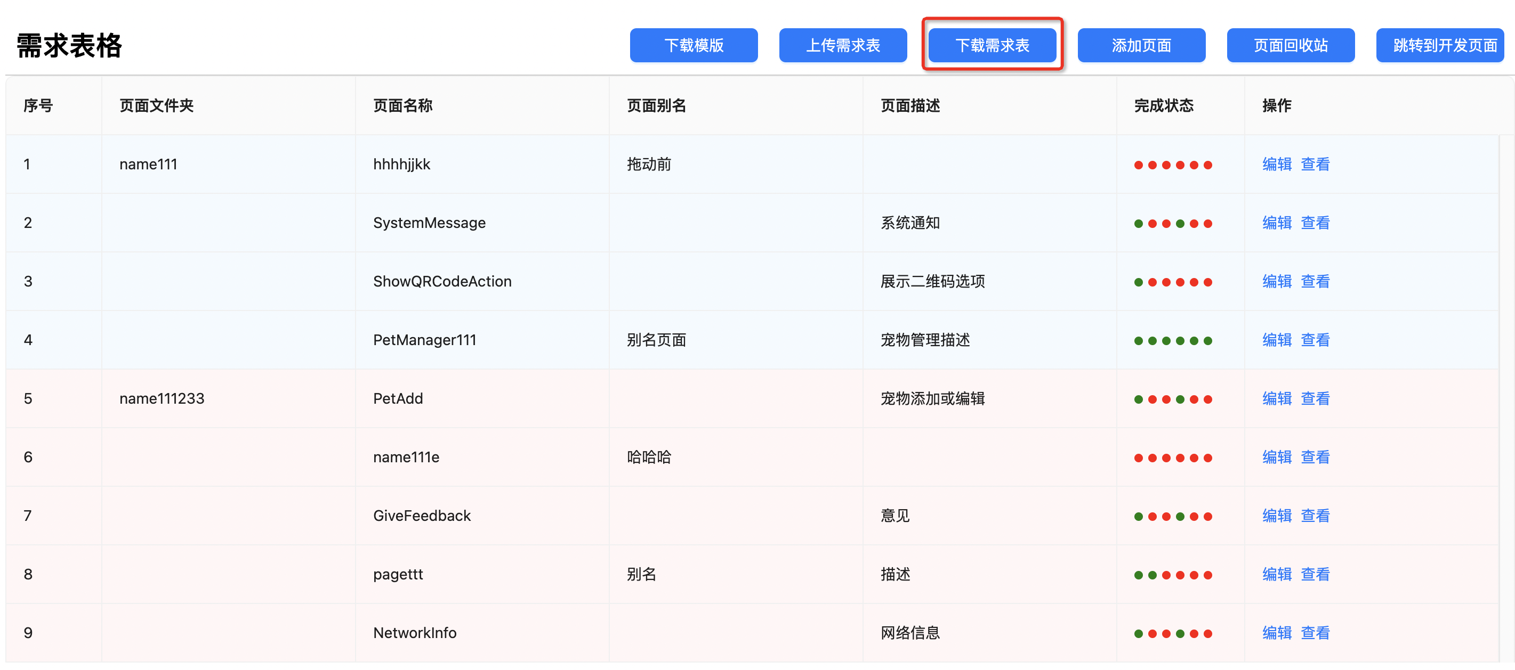
Task: Click the 页面名称 column header
Action: [403, 106]
